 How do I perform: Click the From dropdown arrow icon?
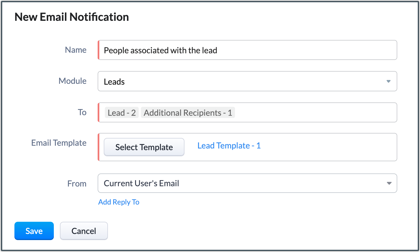click(x=389, y=183)
